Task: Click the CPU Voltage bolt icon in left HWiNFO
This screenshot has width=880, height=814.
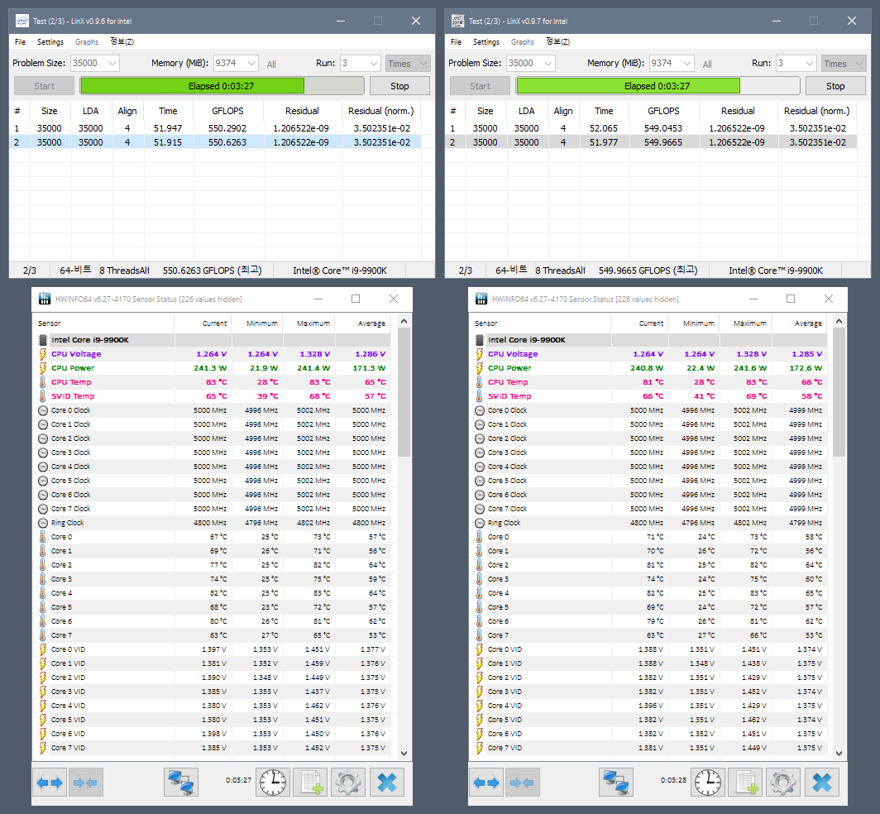Action: coord(43,354)
